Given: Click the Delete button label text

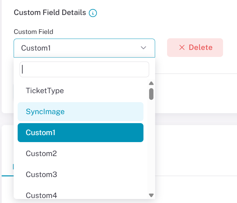Looking at the screenshot, I should [x=201, y=48].
